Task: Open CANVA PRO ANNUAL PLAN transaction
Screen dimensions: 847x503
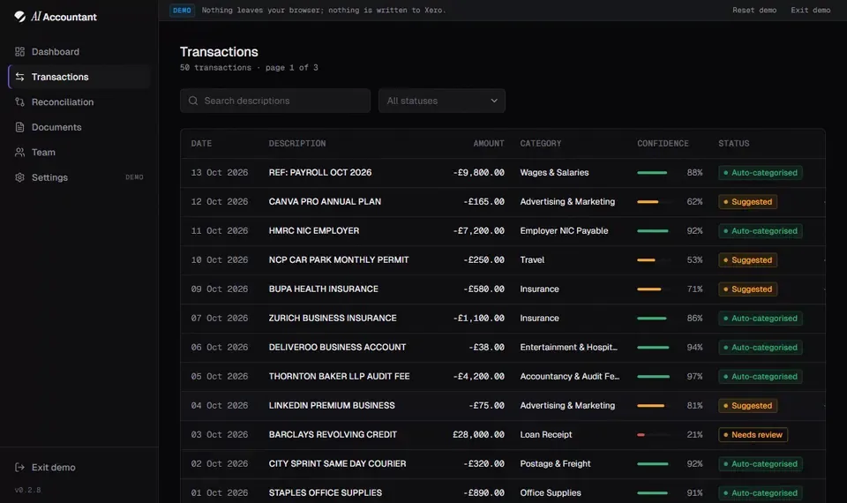Action: coord(503,201)
